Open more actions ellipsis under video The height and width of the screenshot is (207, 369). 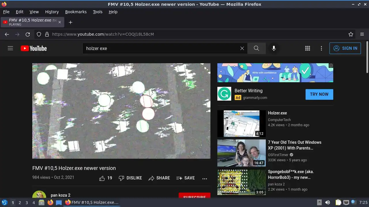(x=205, y=179)
